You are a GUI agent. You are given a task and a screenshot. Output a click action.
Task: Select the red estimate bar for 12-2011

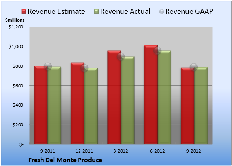coord(77,103)
